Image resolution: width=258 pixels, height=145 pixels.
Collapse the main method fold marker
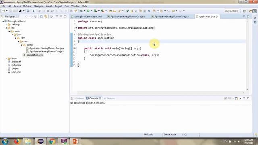(76, 48)
